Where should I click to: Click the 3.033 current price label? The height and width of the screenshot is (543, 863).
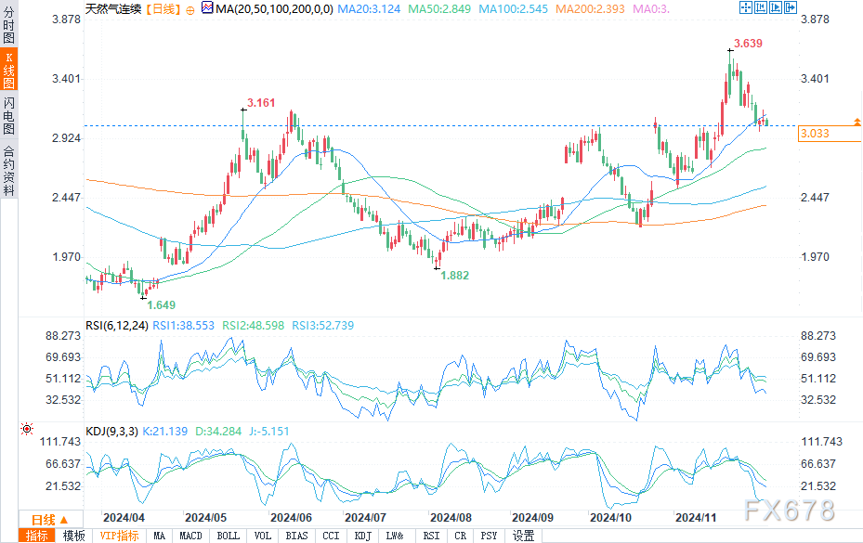pos(814,134)
